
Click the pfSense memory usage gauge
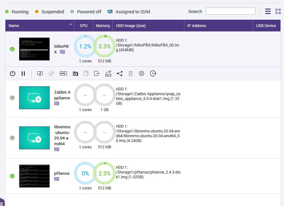(x=104, y=174)
